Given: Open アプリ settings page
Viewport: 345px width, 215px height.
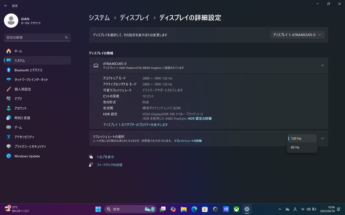Looking at the screenshot, I should pyautogui.click(x=37, y=99).
